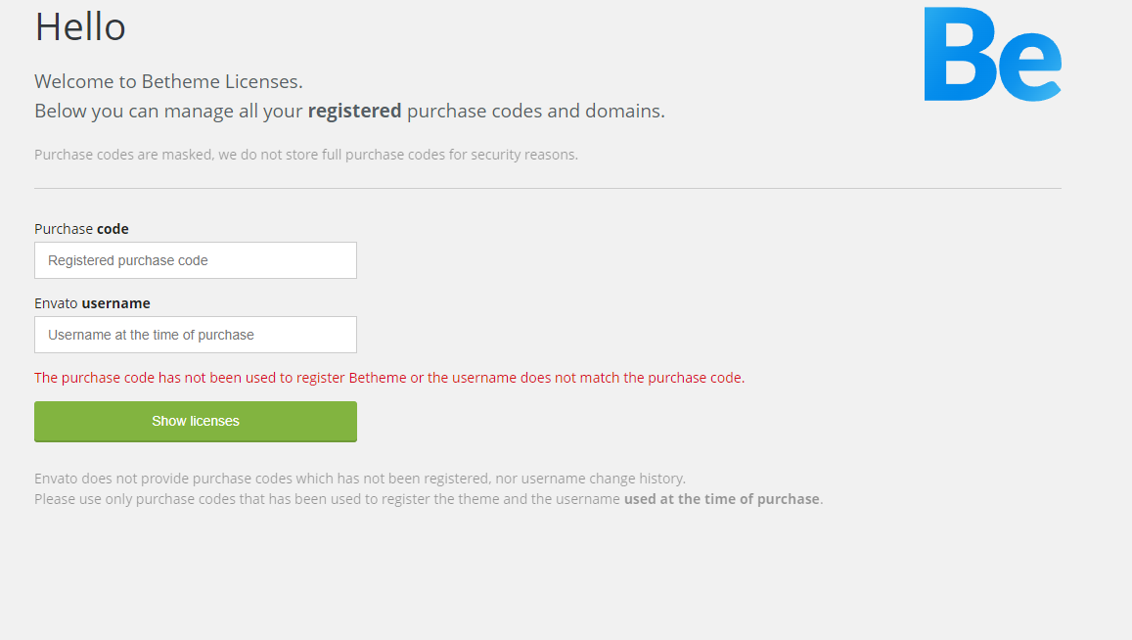Image resolution: width=1132 pixels, height=640 pixels.
Task: Click the Envato username field label
Action: 92,303
